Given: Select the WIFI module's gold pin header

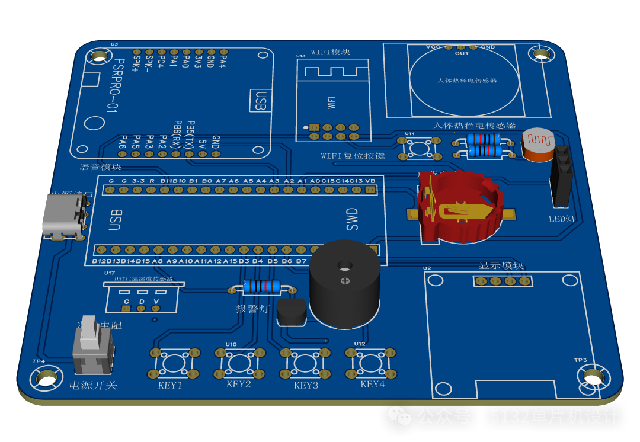Looking at the screenshot, I should [x=334, y=132].
